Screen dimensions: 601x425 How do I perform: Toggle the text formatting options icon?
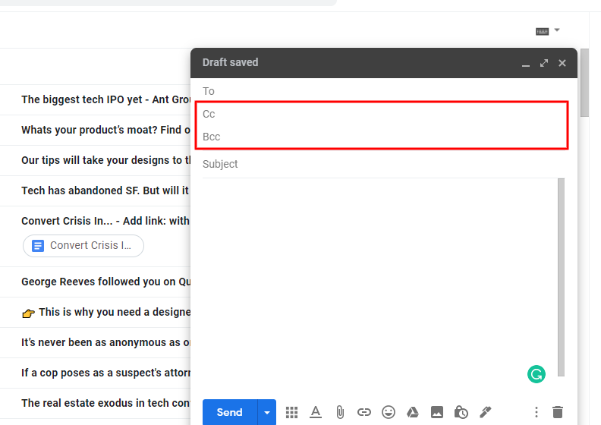pos(316,412)
